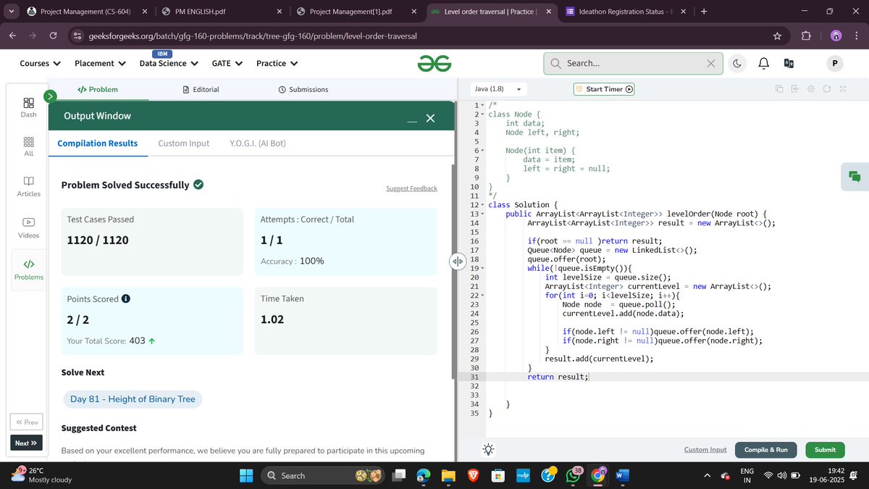This screenshot has width=869, height=489.
Task: Open Microsoft Word from the taskbar
Action: point(622,476)
